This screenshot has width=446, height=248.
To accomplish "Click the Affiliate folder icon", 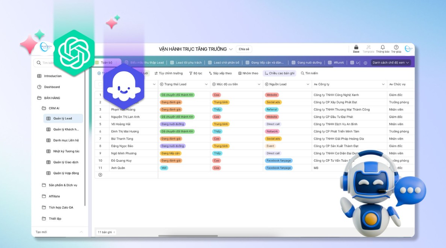I will click(x=44, y=196).
